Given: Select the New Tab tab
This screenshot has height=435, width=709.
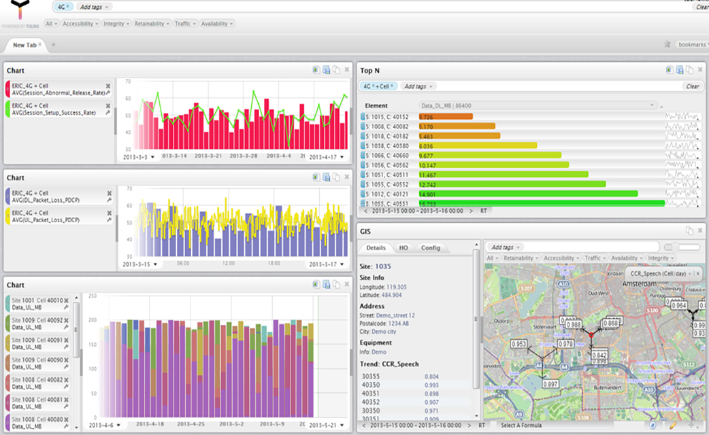Looking at the screenshot, I should (24, 45).
